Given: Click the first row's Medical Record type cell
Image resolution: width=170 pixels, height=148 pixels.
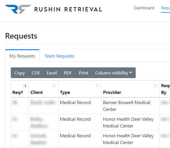Looking at the screenshot, I should tap(75, 103).
